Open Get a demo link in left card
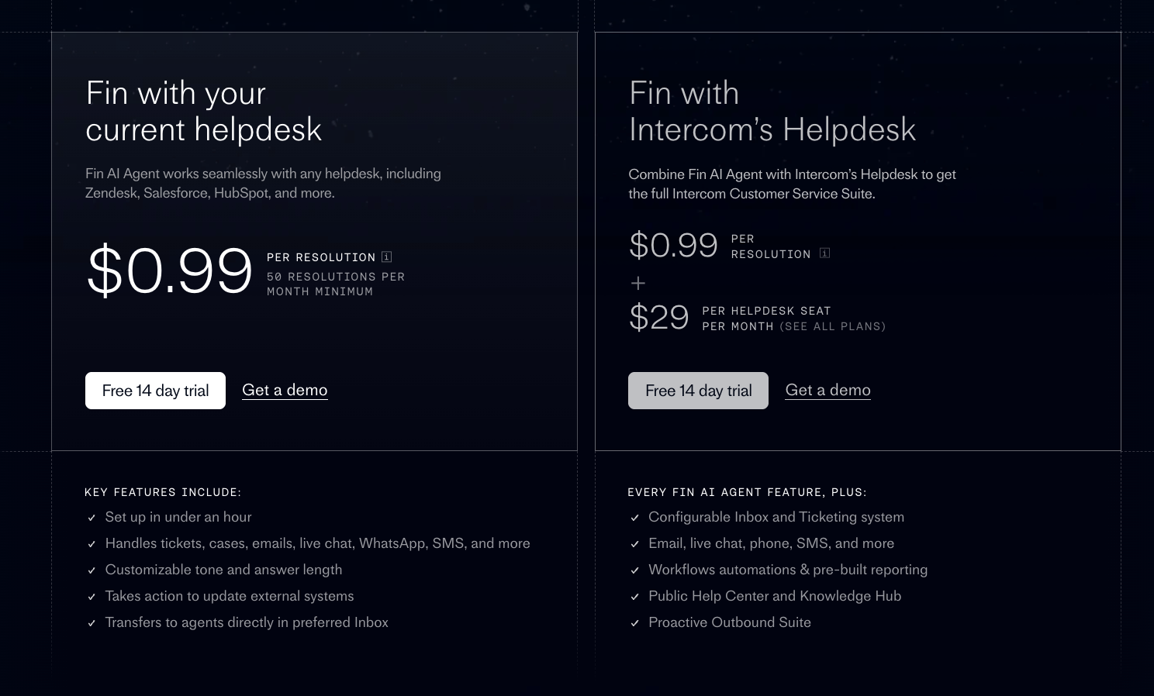Image resolution: width=1154 pixels, height=696 pixels. point(285,390)
